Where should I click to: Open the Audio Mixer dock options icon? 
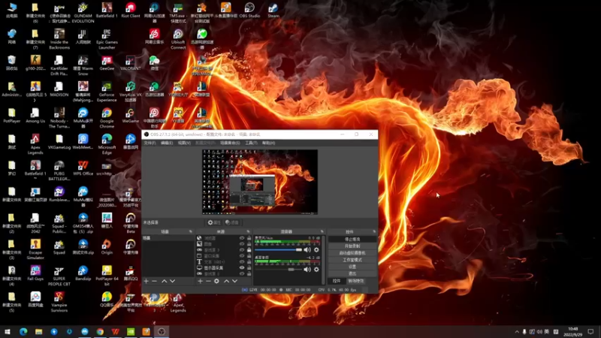pos(322,231)
